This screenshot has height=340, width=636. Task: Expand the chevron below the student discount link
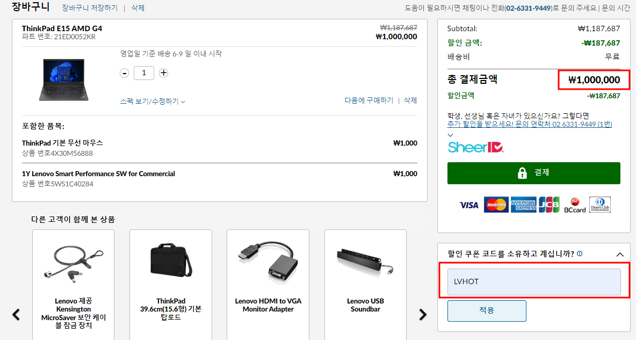(x=451, y=135)
